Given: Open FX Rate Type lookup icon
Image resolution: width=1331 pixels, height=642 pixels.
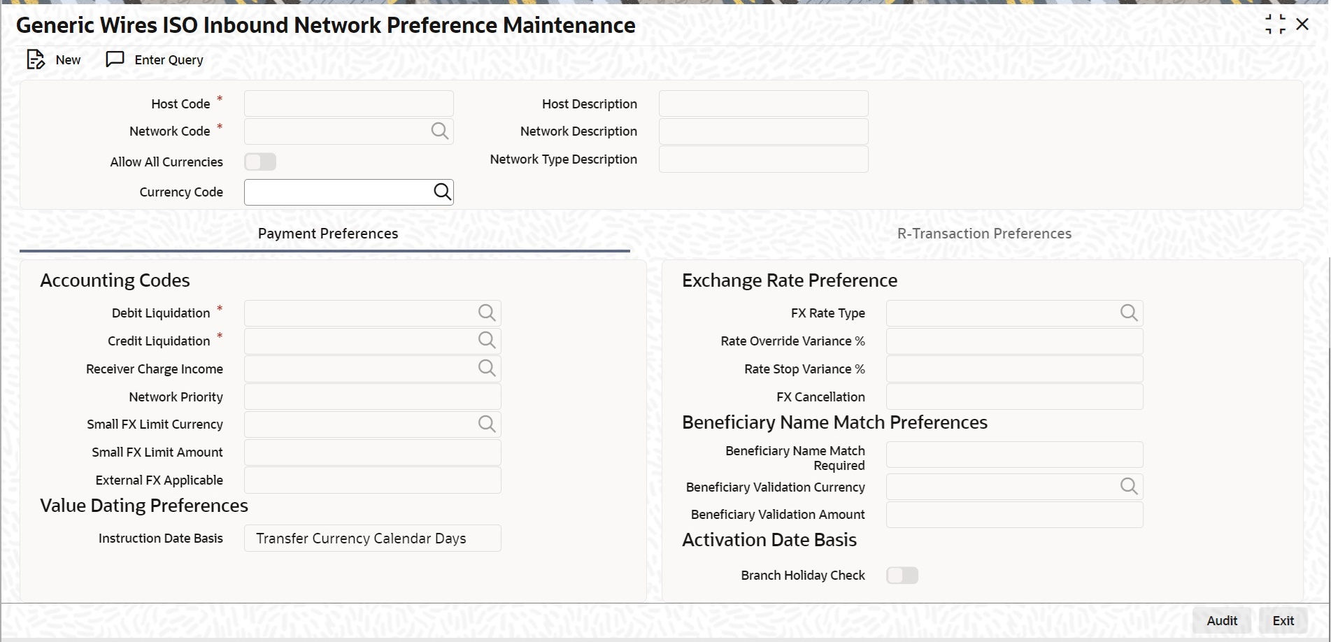Looking at the screenshot, I should [1129, 313].
